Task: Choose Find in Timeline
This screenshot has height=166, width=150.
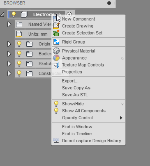Action: pyautogui.click(x=88, y=134)
